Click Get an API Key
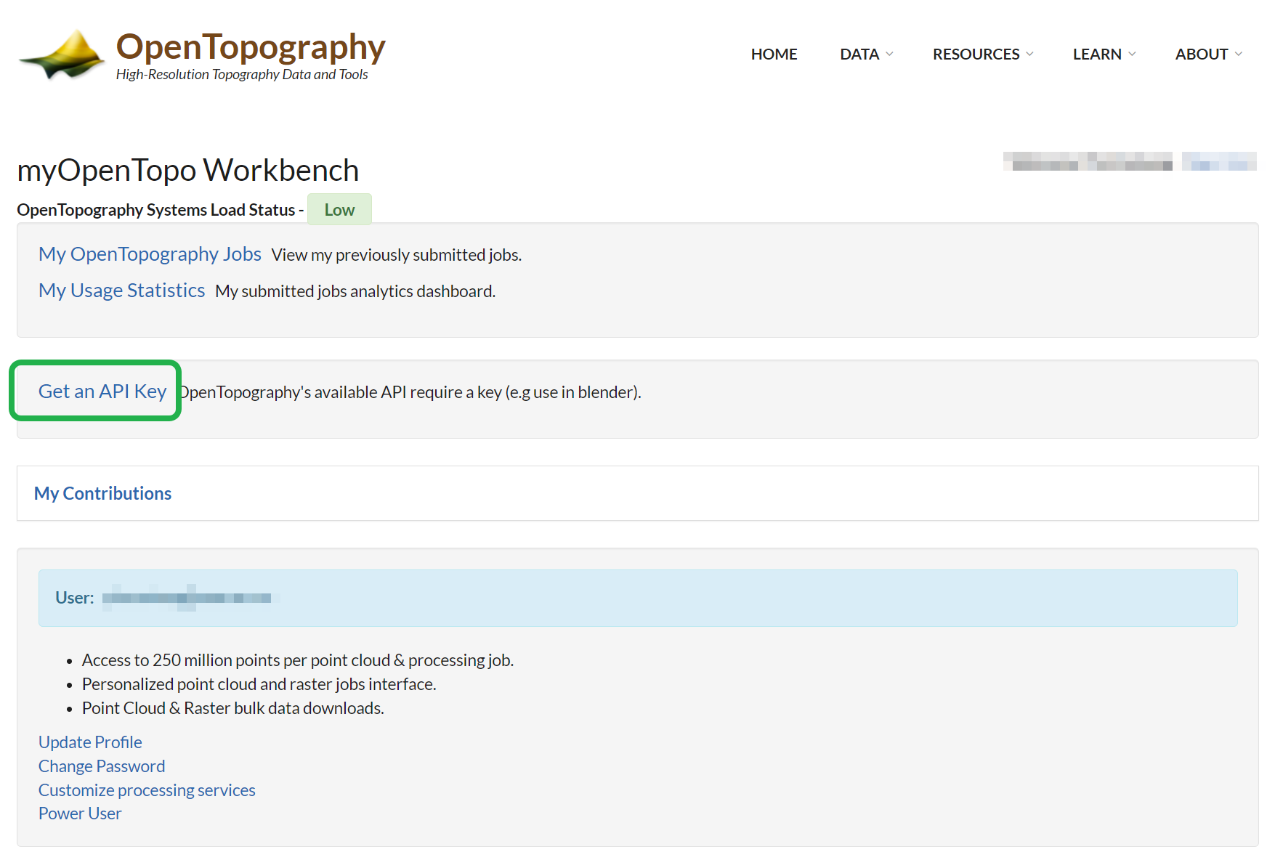 pos(101,391)
